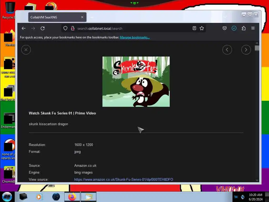Close the CollabVM SearXNG tab
269x202 pixels.
click(82, 17)
